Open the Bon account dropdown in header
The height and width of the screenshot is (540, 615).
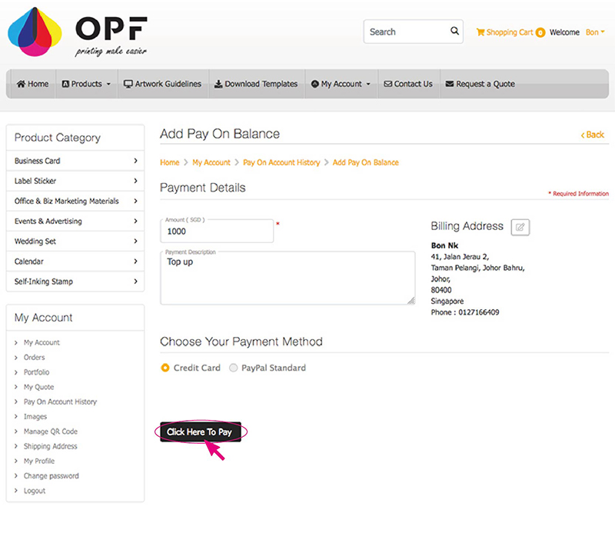pyautogui.click(x=595, y=32)
